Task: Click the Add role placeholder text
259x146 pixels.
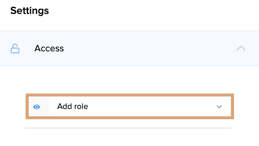Action: click(x=72, y=106)
